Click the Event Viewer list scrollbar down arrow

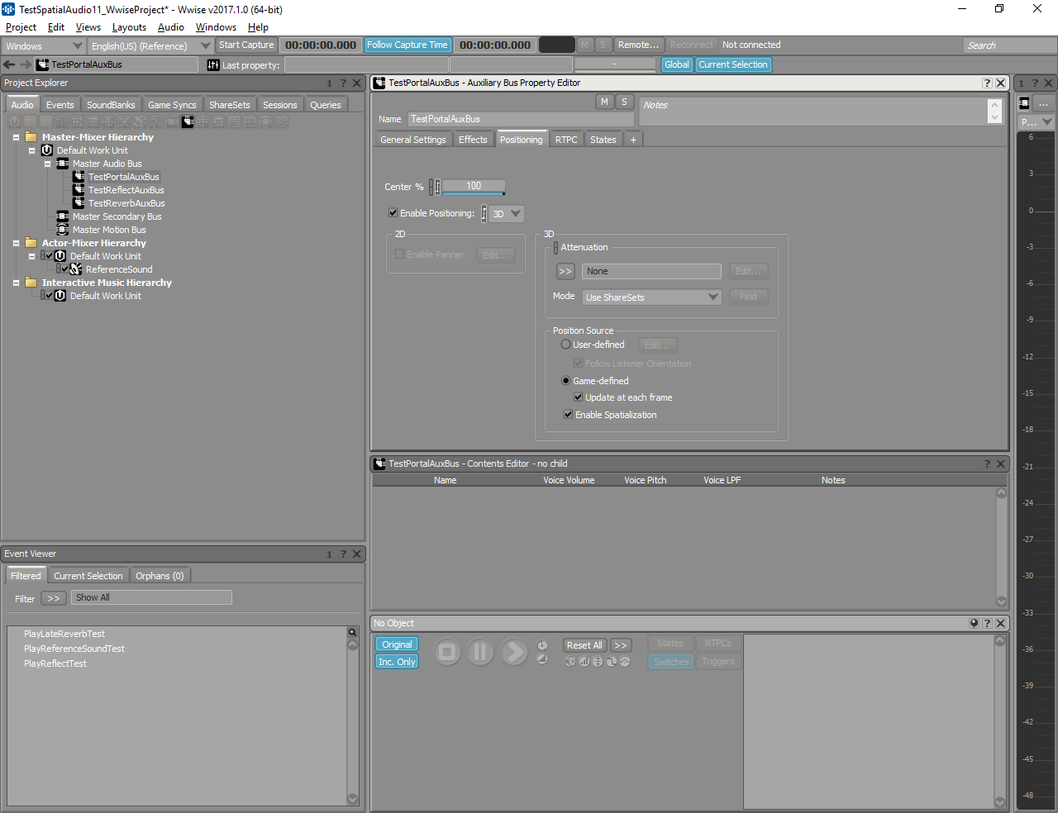[353, 799]
